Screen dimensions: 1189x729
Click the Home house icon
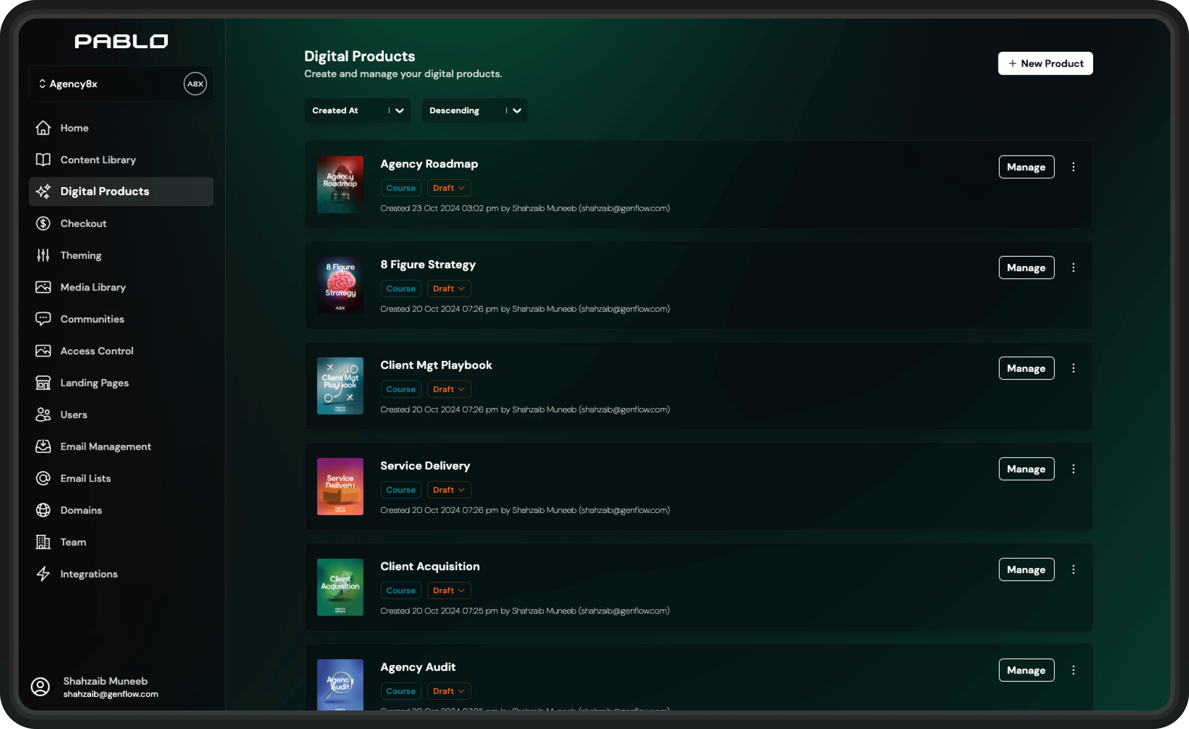[43, 128]
